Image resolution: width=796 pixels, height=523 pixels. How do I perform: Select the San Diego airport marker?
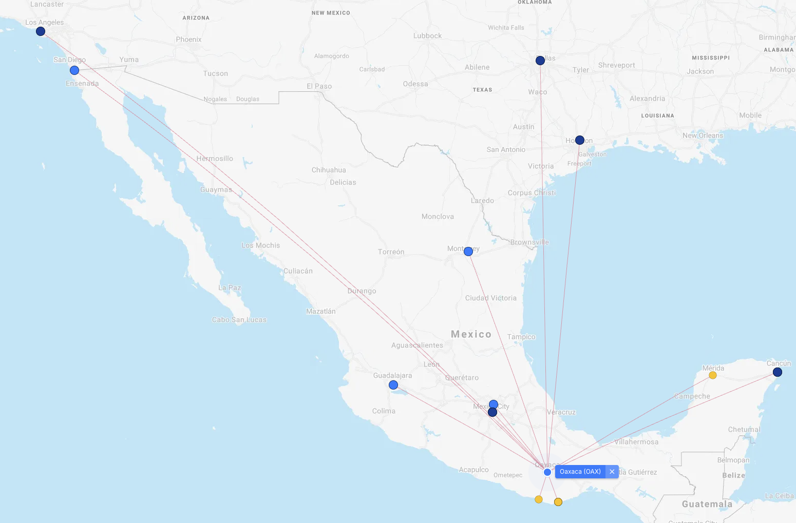click(x=74, y=70)
